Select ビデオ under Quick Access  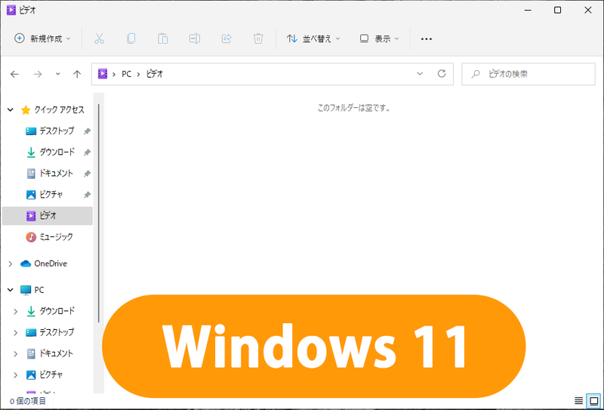[48, 216]
